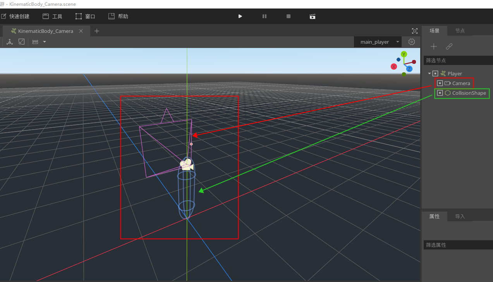The image size is (493, 282).
Task: Toggle visibility box of CollisionShape node
Action: pos(440,93)
